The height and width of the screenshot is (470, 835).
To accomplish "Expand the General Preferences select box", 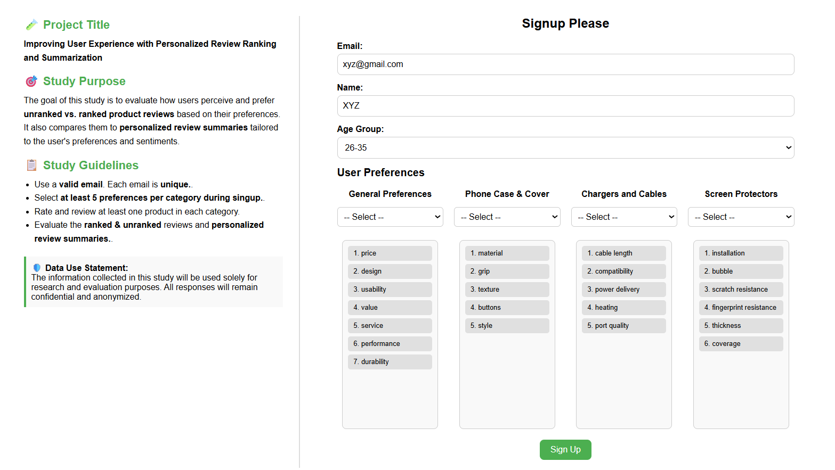I will (390, 217).
